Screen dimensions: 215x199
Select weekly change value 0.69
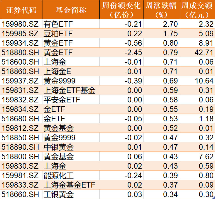tap(170, 81)
